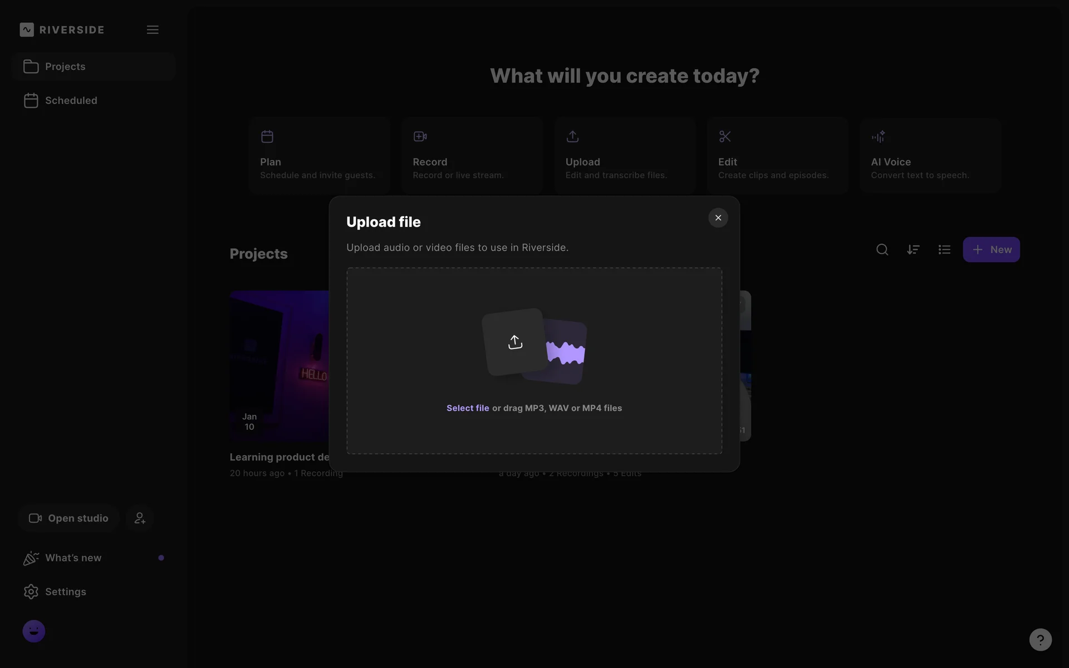Click the Plan calendar card
1069x668 pixels.
click(318, 155)
